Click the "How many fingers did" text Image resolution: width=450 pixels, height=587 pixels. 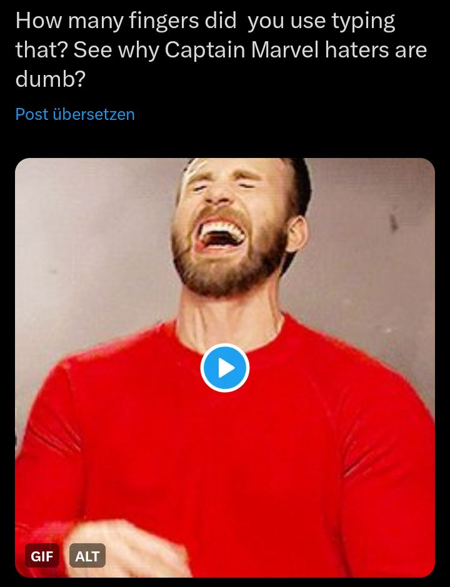pyautogui.click(x=126, y=21)
